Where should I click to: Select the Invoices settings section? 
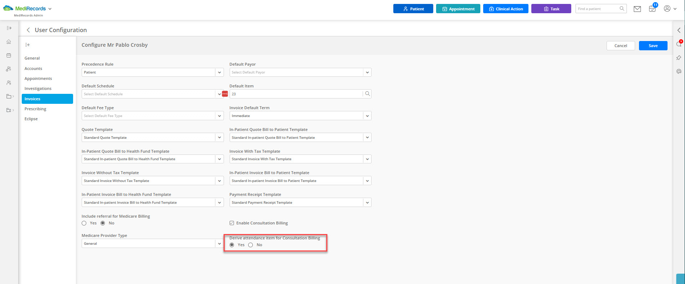tap(47, 99)
